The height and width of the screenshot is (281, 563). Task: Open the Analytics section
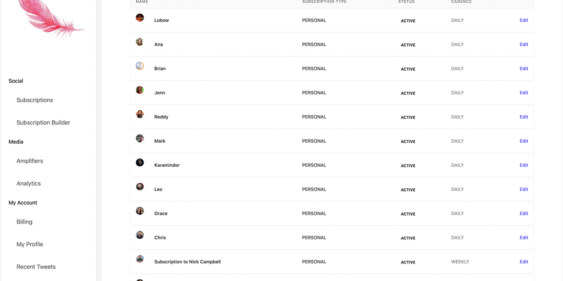(x=29, y=183)
